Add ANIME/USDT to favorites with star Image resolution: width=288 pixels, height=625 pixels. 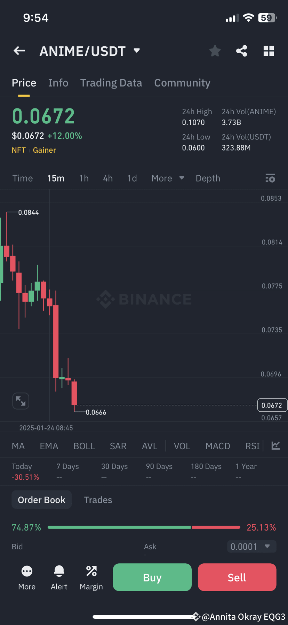point(215,51)
